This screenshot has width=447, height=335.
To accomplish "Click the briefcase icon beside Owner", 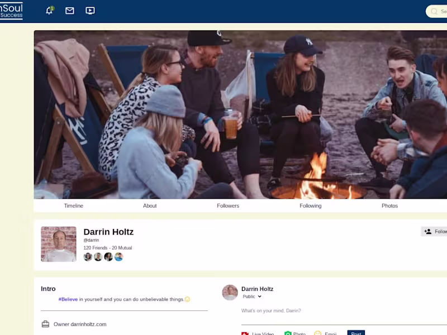I will click(x=45, y=324).
